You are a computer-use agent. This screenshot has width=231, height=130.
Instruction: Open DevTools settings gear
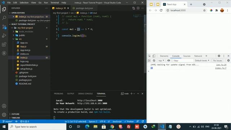coord(219,56)
